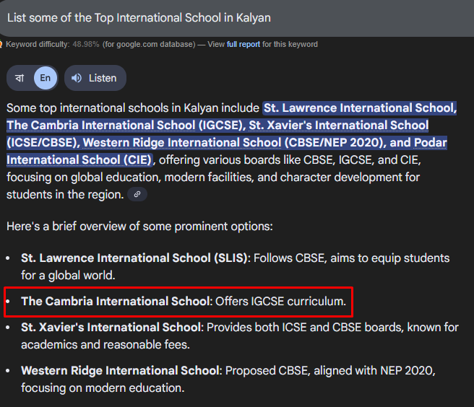Open St. Lawrence International School link

[360, 108]
